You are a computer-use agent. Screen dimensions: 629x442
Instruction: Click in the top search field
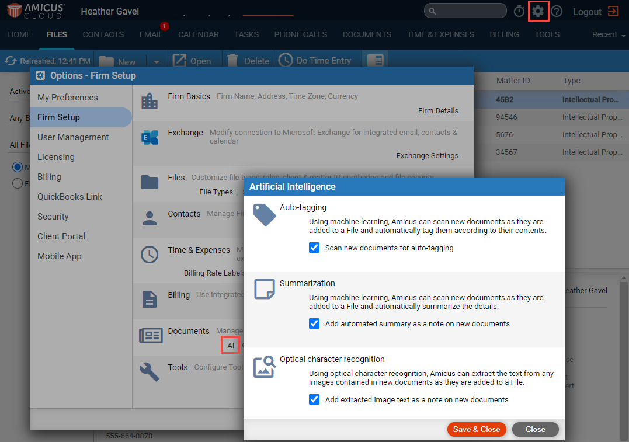click(465, 11)
